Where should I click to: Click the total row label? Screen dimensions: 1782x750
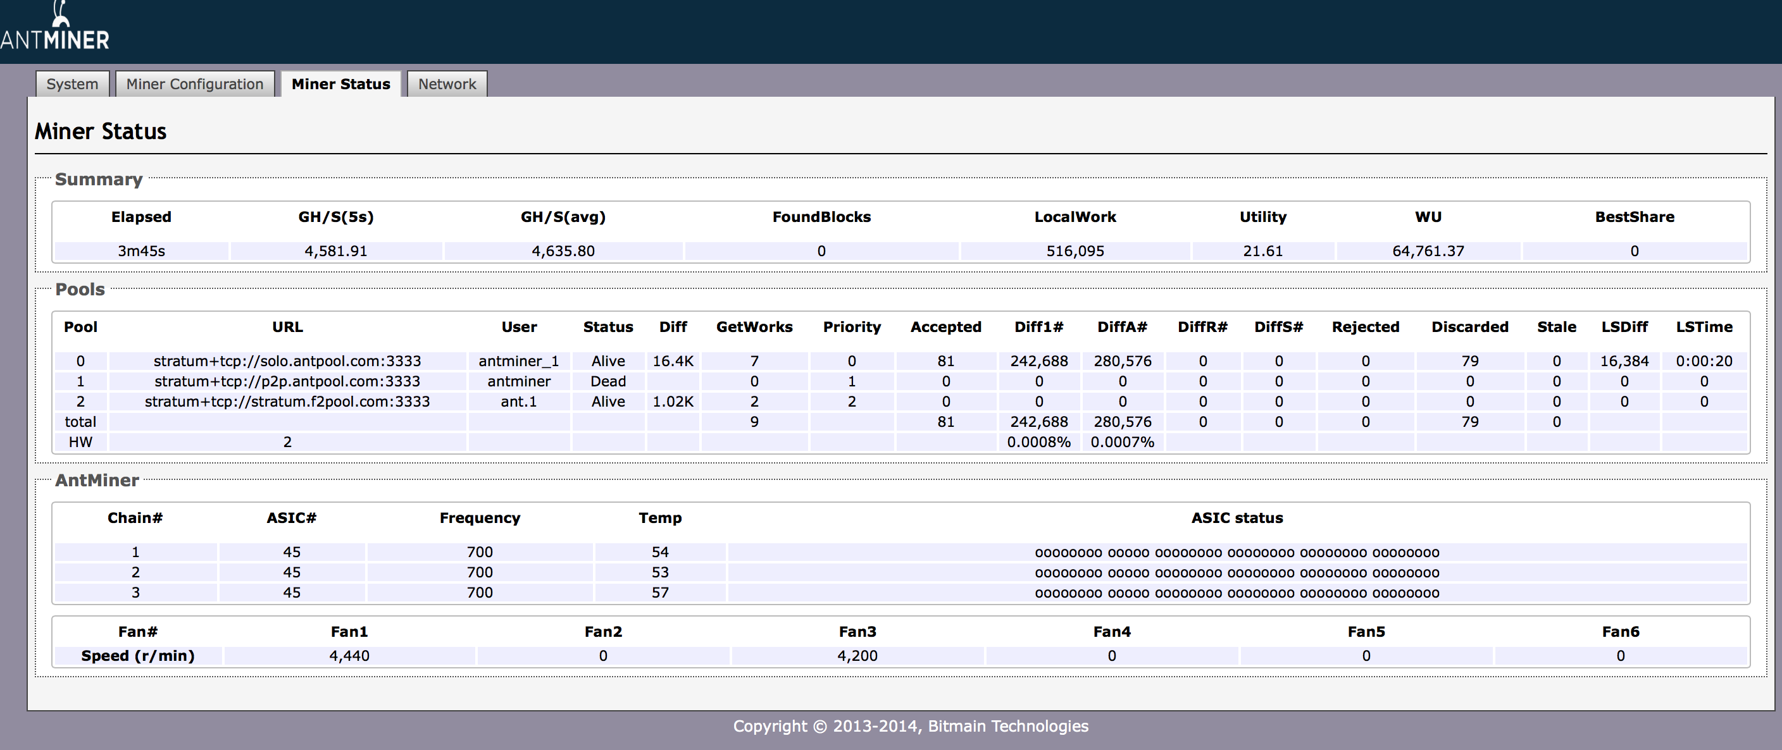tap(80, 422)
